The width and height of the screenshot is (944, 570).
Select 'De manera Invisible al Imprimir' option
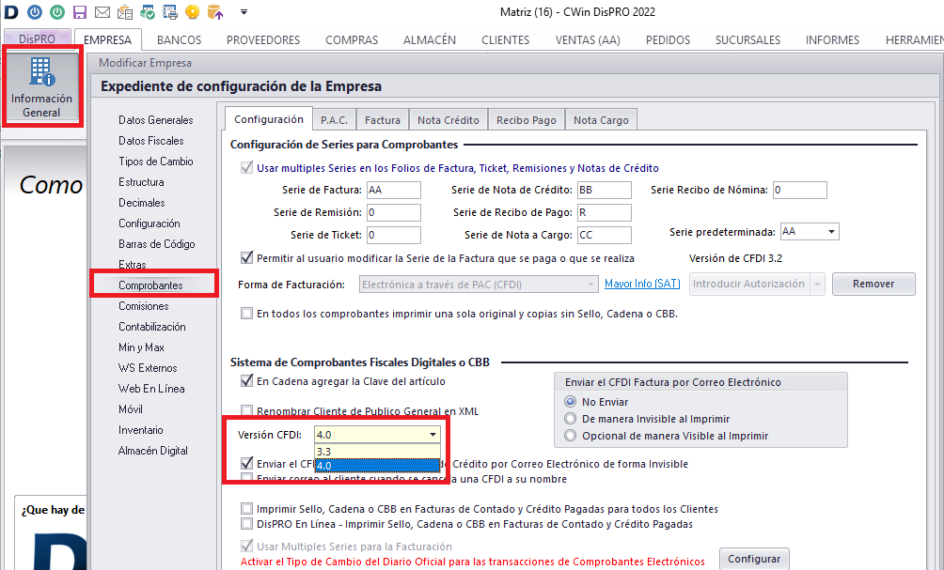pyautogui.click(x=569, y=419)
